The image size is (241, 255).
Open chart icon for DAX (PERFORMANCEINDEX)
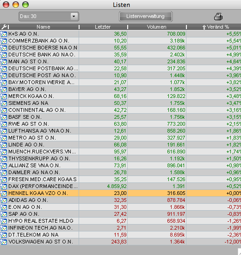(4, 186)
